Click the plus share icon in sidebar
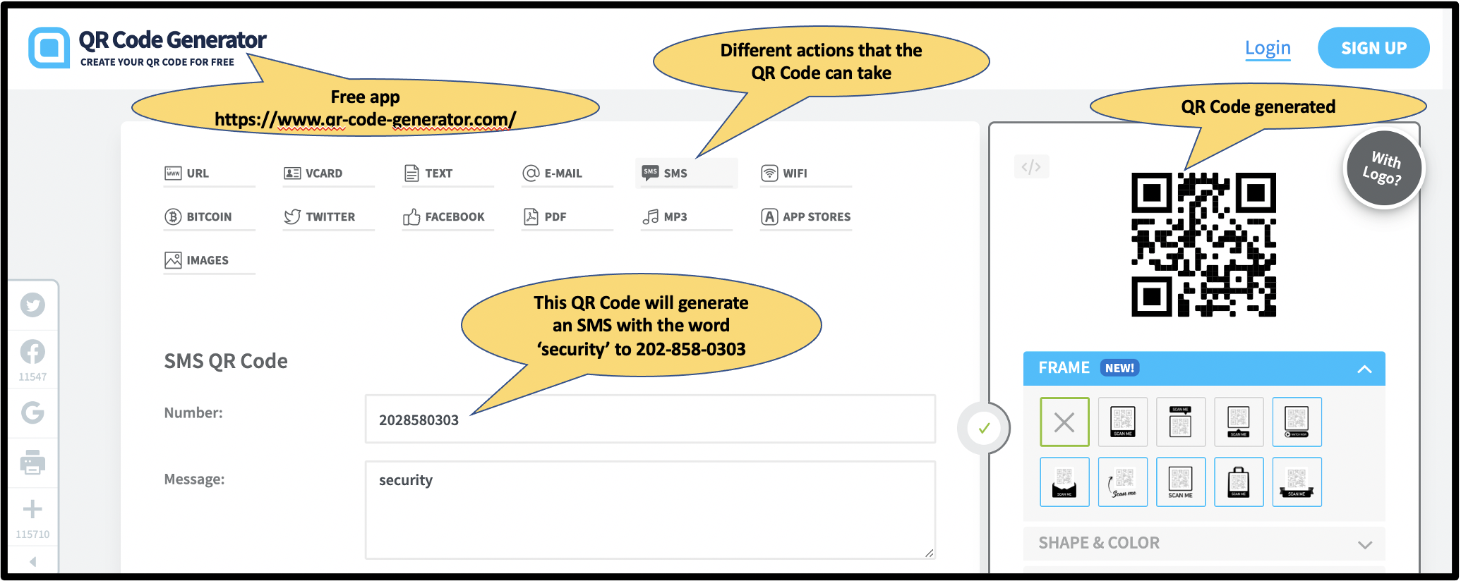The width and height of the screenshot is (1461, 581). [x=32, y=509]
